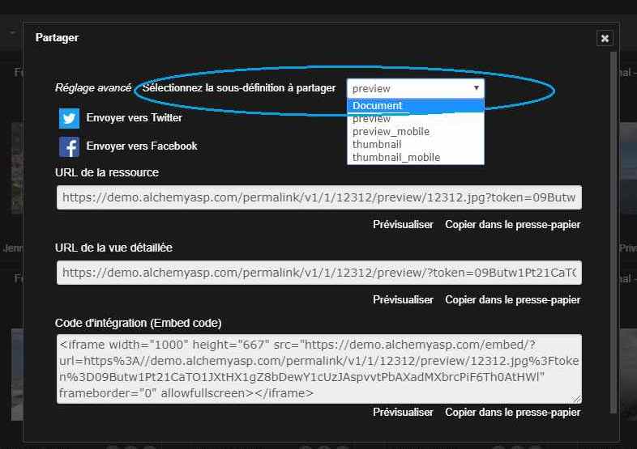
Task: Choose Document in the dropdown list
Action: pos(416,105)
